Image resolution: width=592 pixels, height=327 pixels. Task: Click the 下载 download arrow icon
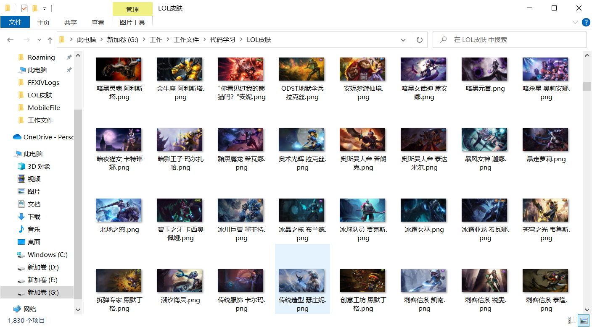pyautogui.click(x=21, y=217)
